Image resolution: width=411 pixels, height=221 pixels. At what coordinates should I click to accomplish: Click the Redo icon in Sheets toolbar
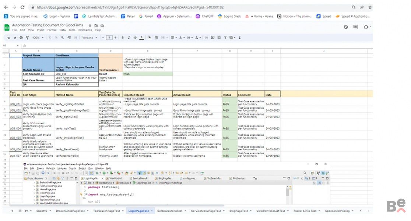(15, 38)
